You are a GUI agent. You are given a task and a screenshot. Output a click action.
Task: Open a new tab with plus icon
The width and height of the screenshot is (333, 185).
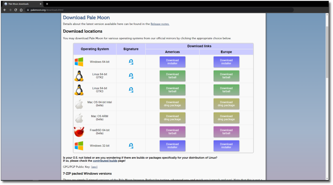coord(47,4)
